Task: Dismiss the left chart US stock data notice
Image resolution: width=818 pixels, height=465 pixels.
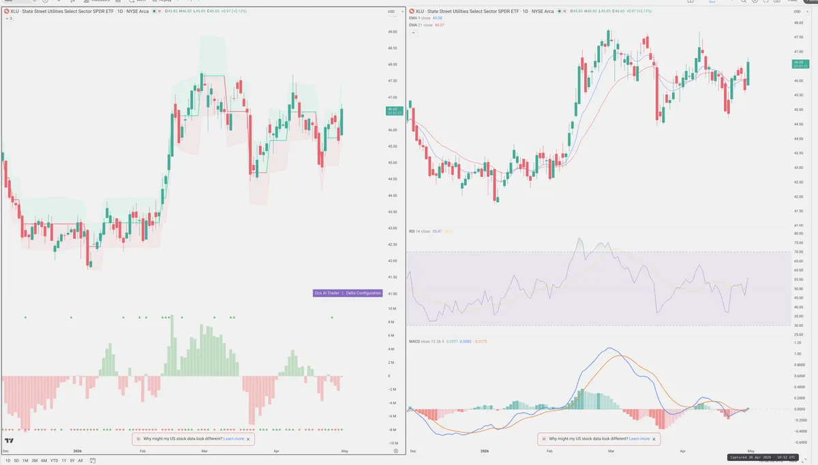Action: [x=248, y=439]
